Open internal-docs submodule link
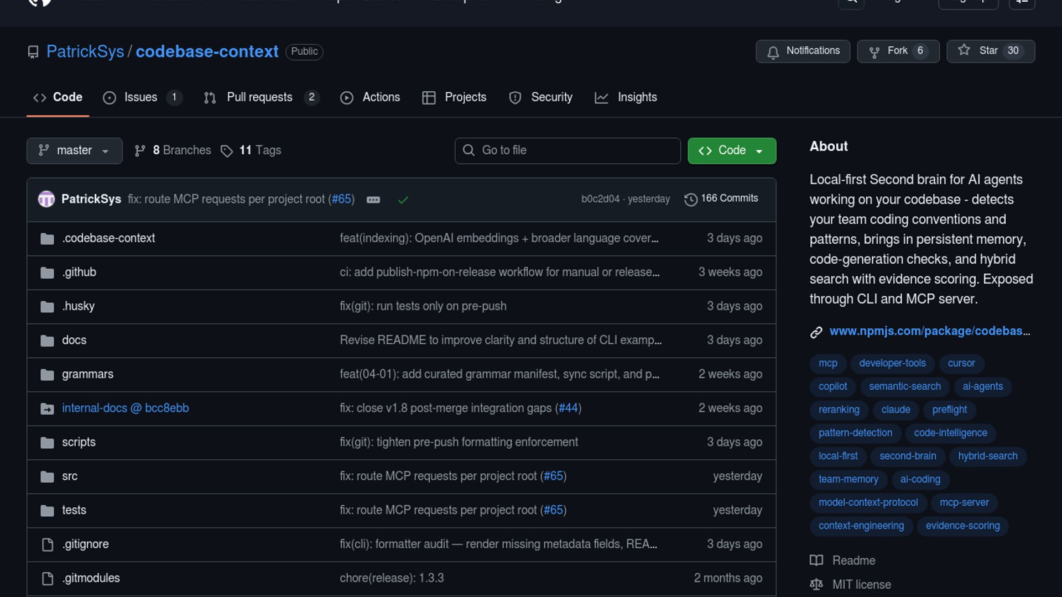 pos(125,408)
